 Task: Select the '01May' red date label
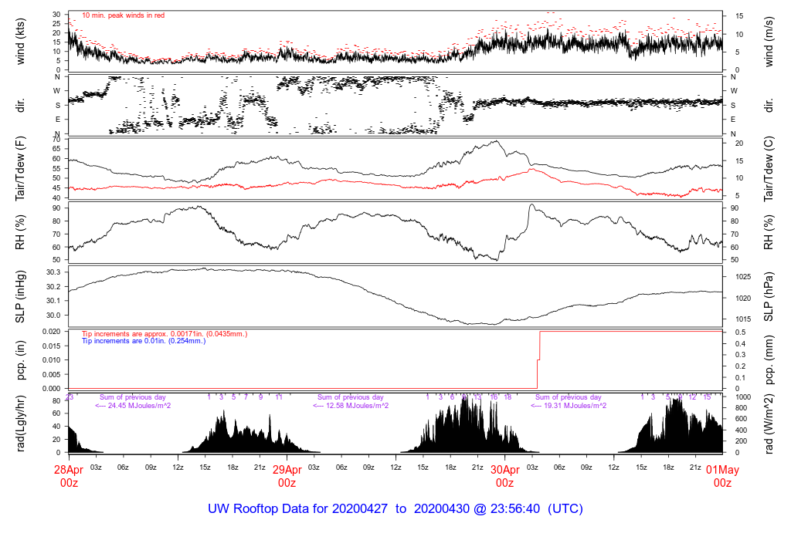(x=722, y=470)
